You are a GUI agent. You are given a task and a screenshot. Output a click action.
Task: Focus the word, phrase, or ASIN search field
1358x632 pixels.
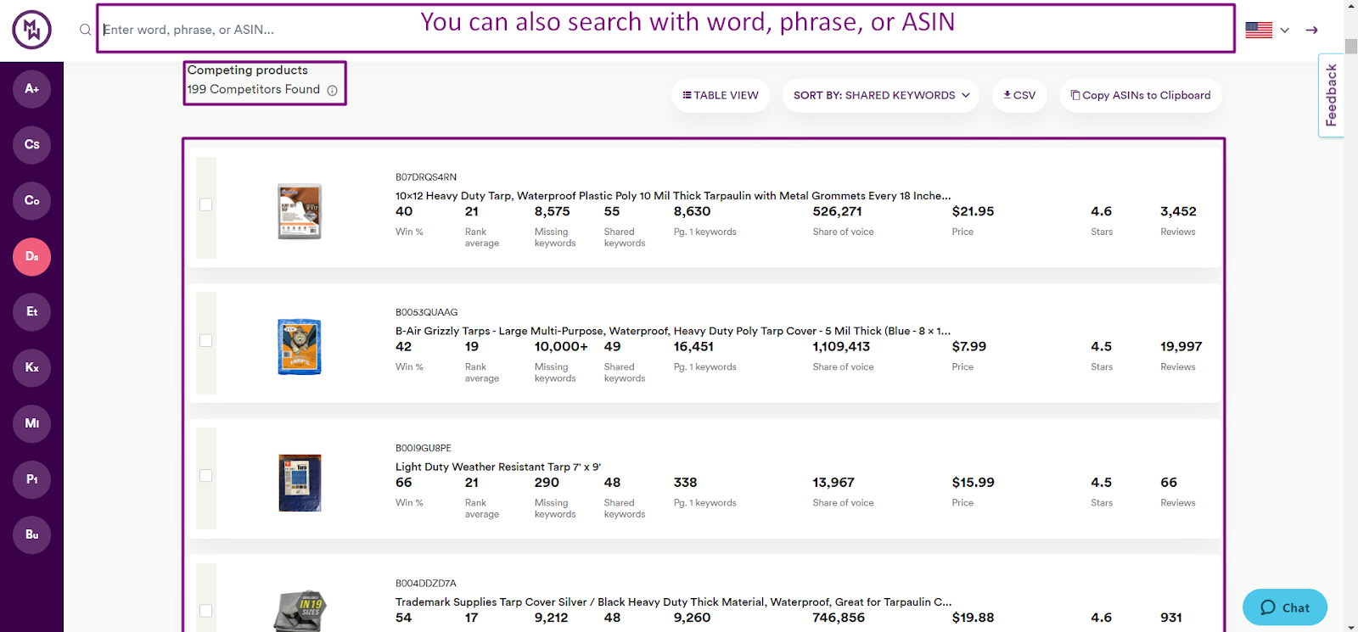(x=665, y=30)
